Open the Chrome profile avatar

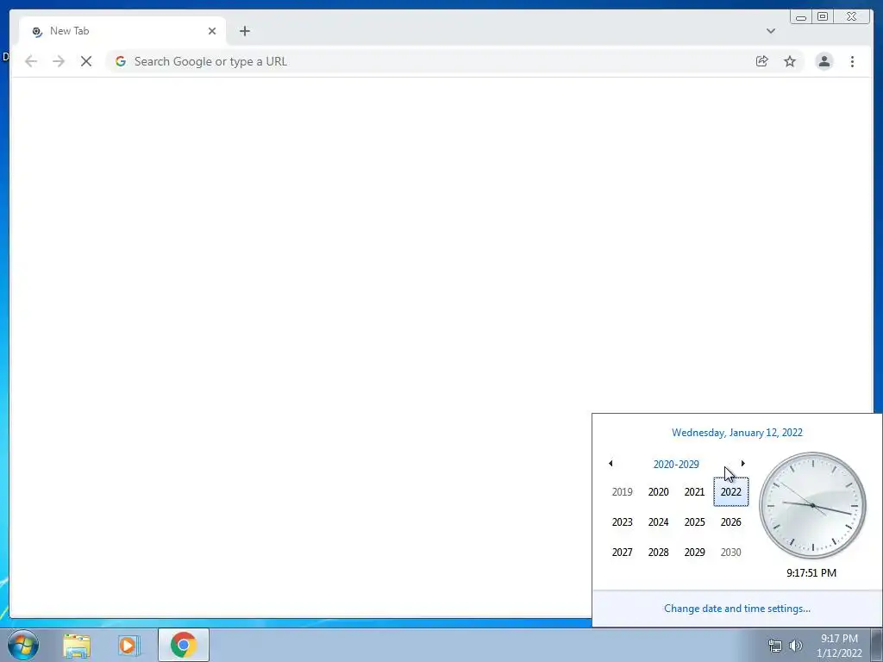(824, 61)
